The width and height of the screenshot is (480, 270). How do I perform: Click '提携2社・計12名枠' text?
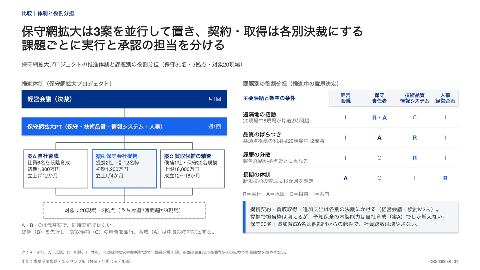(117, 163)
